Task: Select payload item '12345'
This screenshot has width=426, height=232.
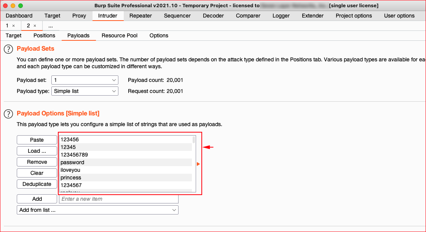Action: click(x=126, y=147)
